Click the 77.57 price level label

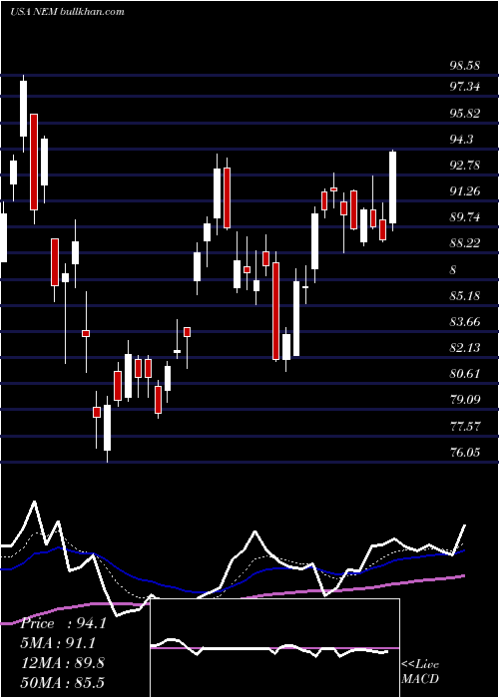(465, 427)
